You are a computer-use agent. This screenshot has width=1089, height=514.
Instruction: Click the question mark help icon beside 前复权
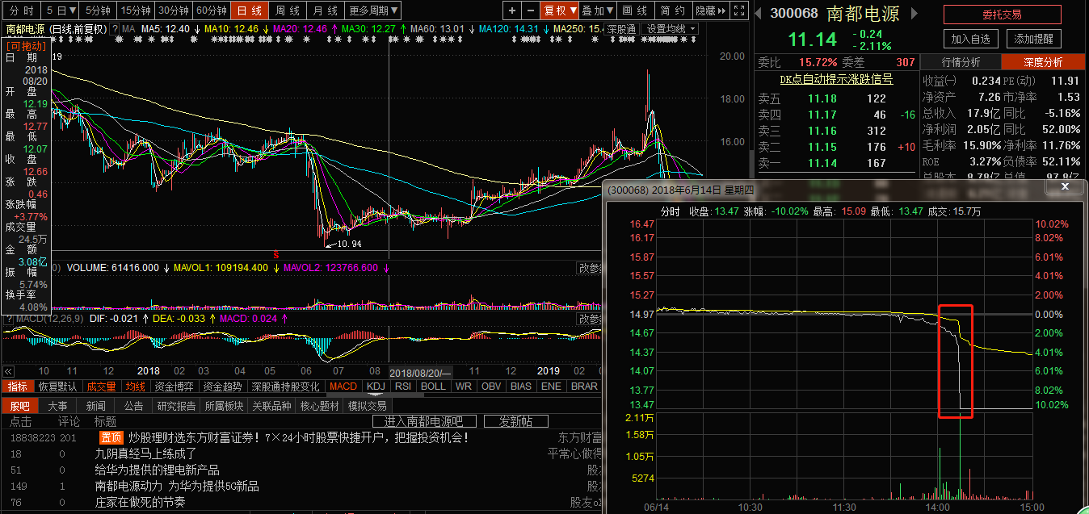tap(116, 29)
